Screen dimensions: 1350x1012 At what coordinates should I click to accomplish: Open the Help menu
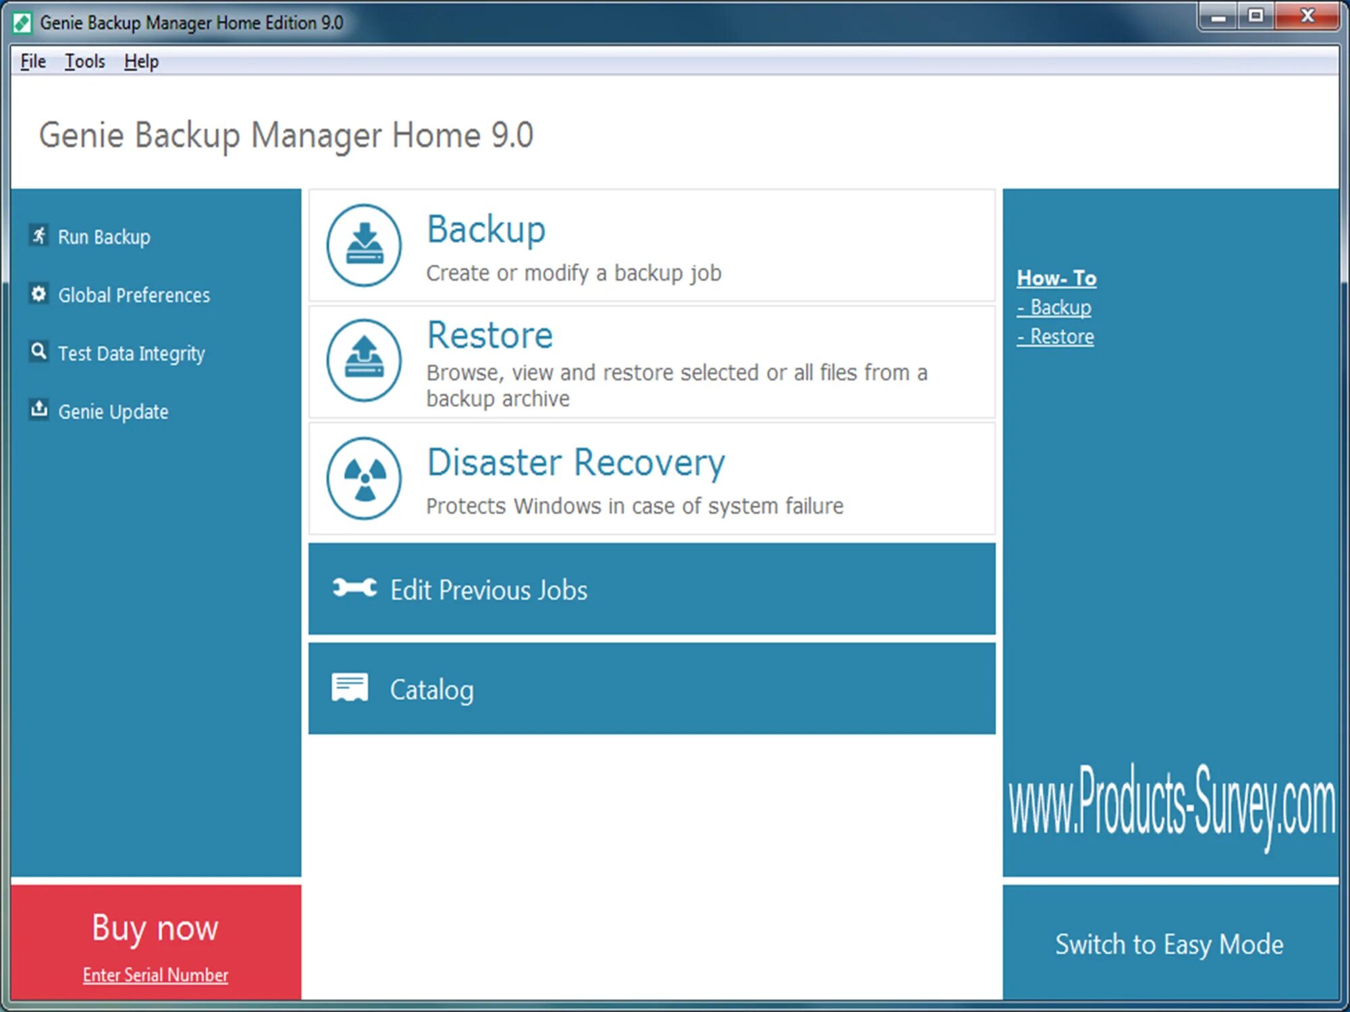click(141, 61)
